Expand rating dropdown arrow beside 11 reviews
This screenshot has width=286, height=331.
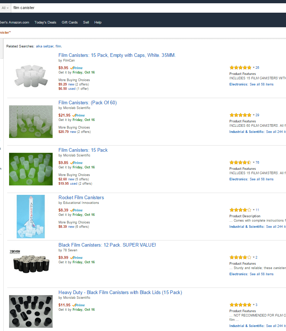[254, 210]
